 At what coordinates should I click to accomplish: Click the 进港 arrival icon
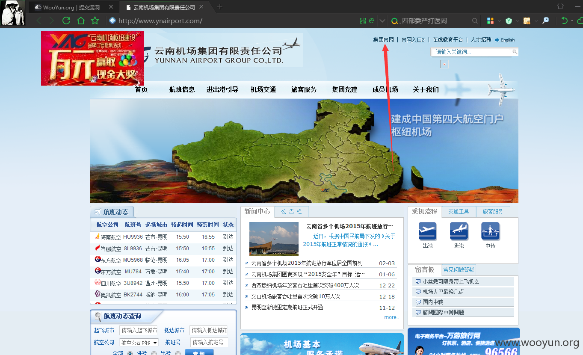point(459,231)
